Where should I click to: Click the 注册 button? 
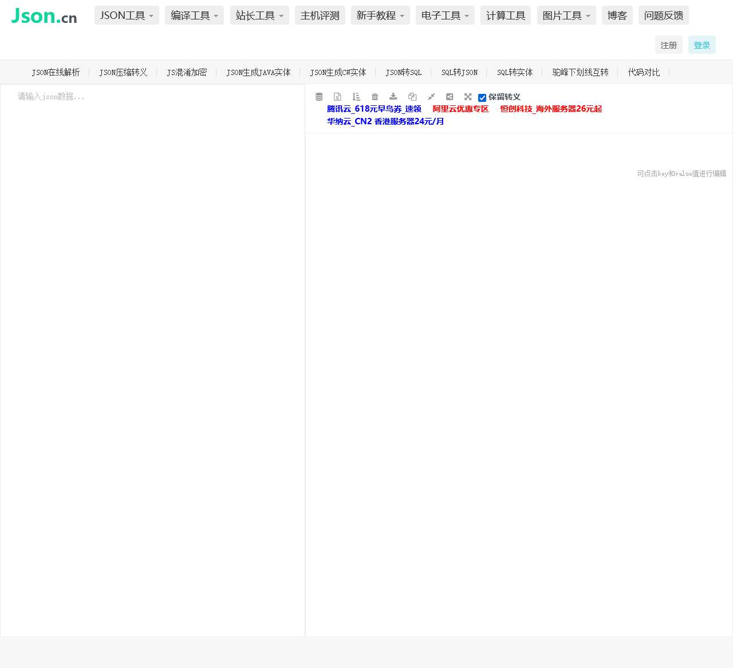click(669, 45)
